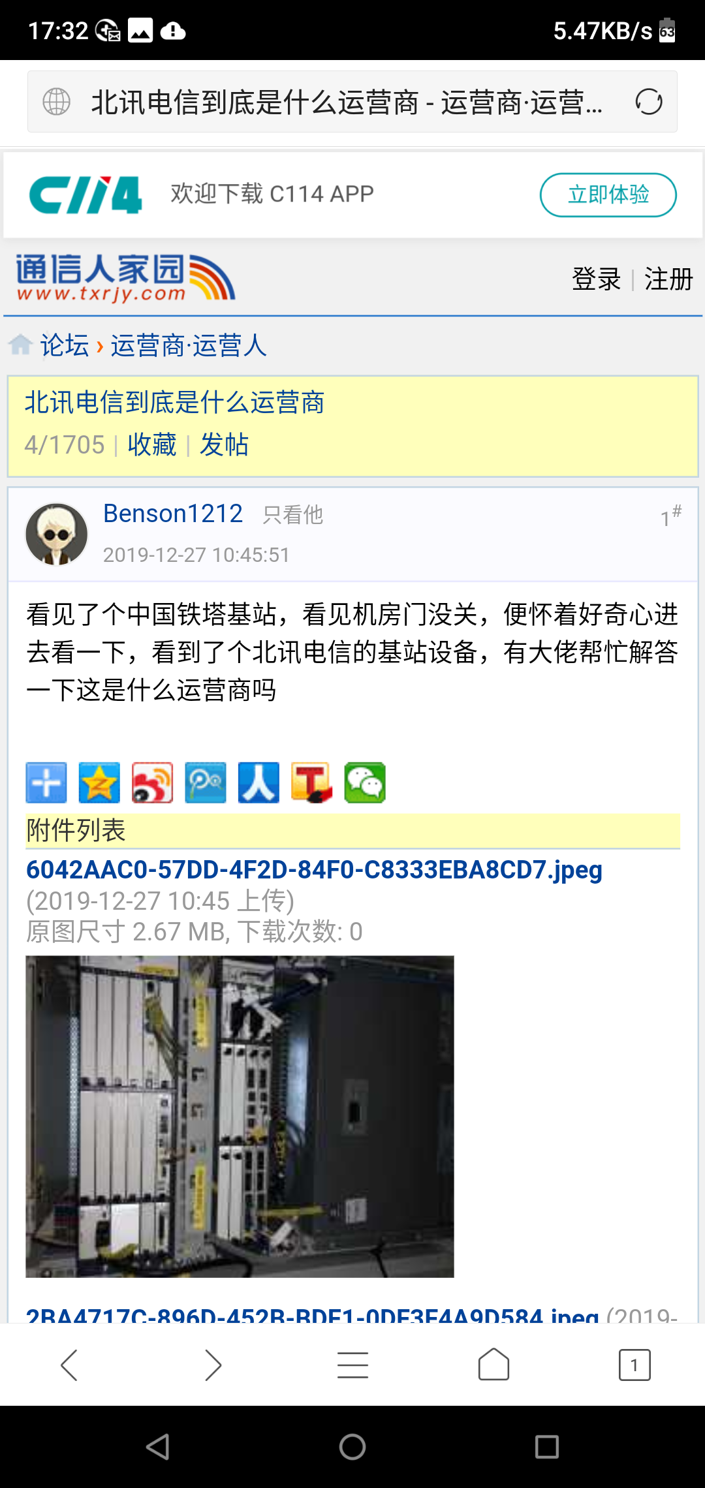The image size is (705, 1488).
Task: Share using the WeChat icon
Action: (365, 783)
